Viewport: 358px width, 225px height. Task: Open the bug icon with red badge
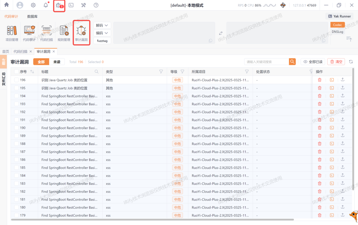[59, 5]
